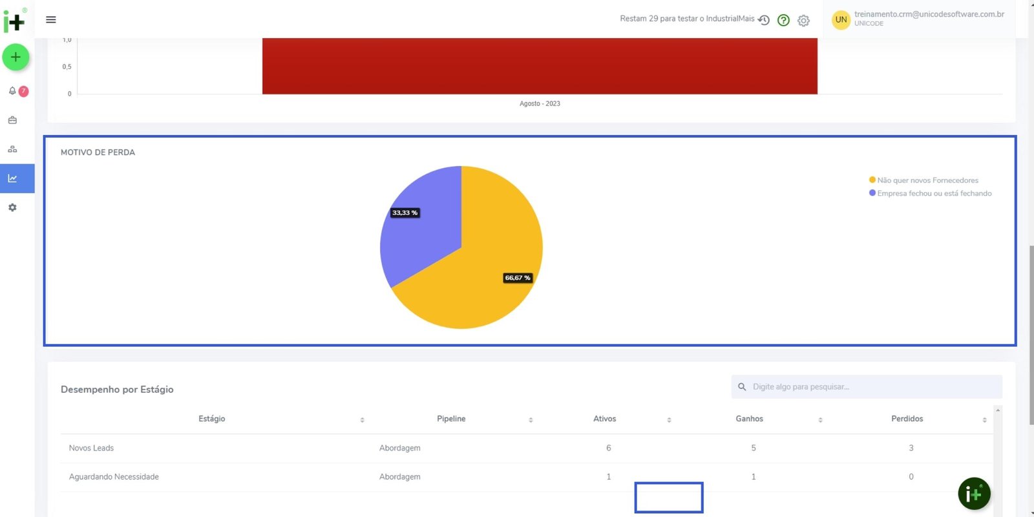The image size is (1034, 517).
Task: Open the hierarchy structure sidebar icon
Action: point(12,149)
